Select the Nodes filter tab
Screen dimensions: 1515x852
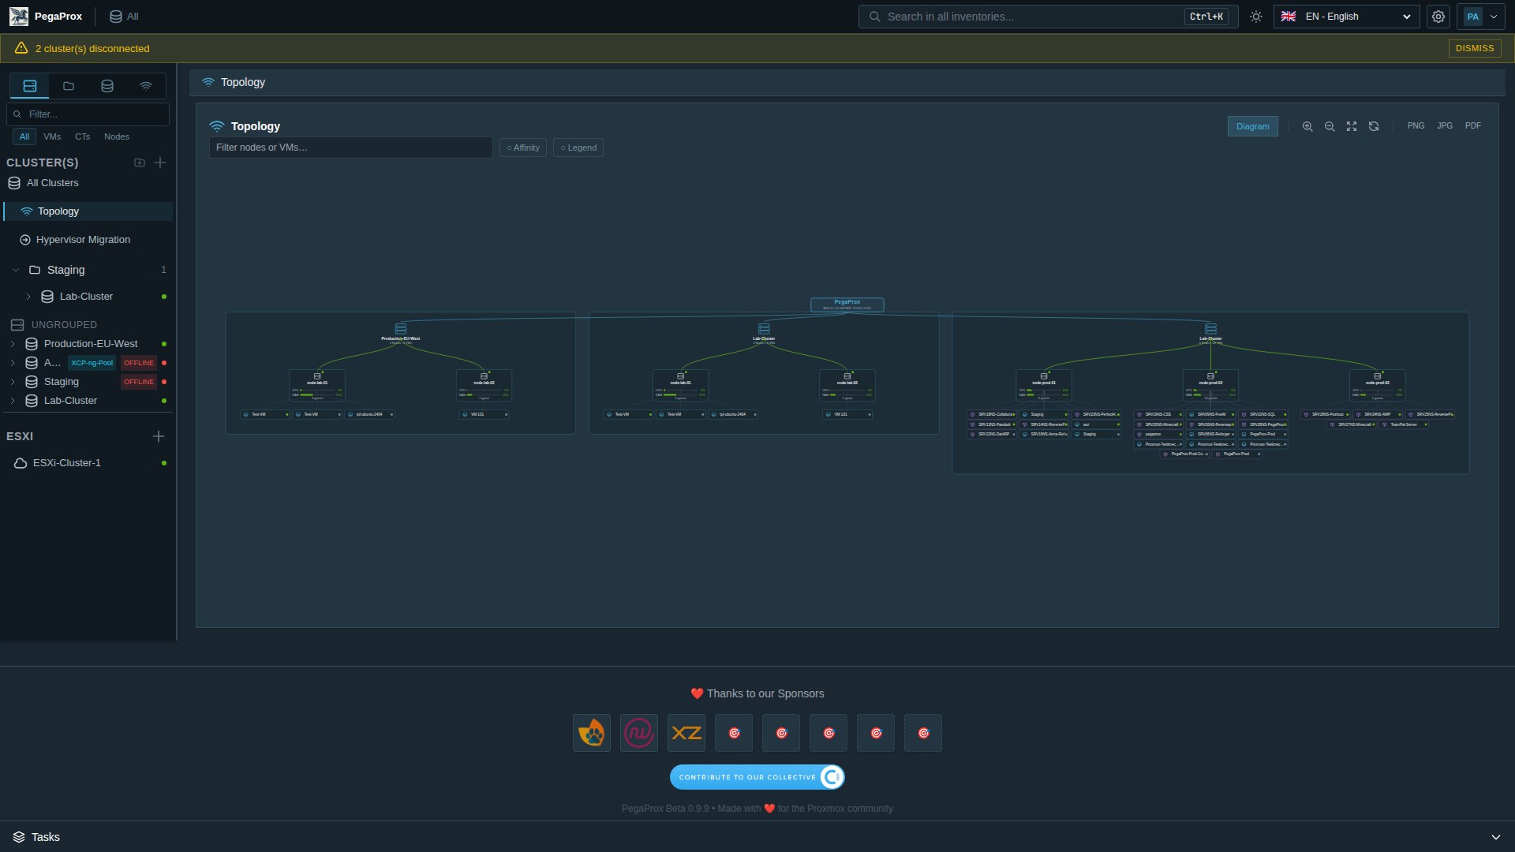coord(117,136)
